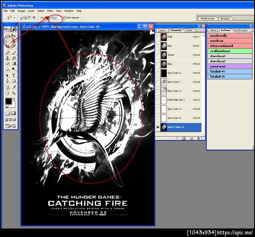
Task: Open the Brushes palette tab
Action: pyautogui.click(x=225, y=19)
